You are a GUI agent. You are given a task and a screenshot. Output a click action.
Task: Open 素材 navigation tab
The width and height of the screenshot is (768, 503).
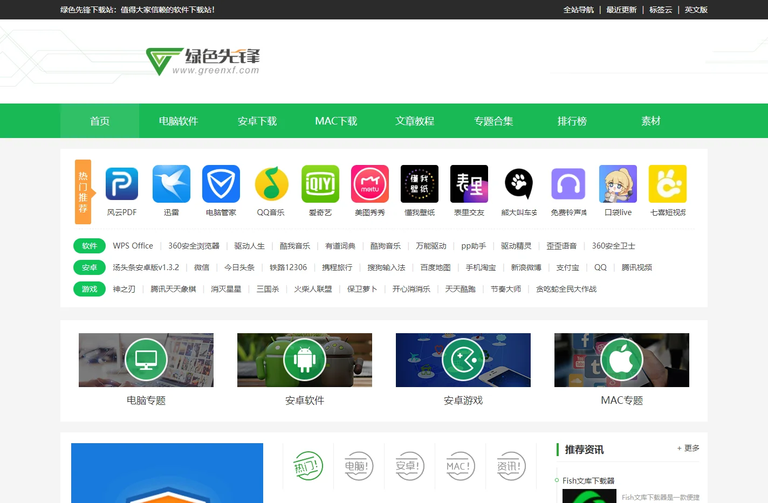pos(651,121)
